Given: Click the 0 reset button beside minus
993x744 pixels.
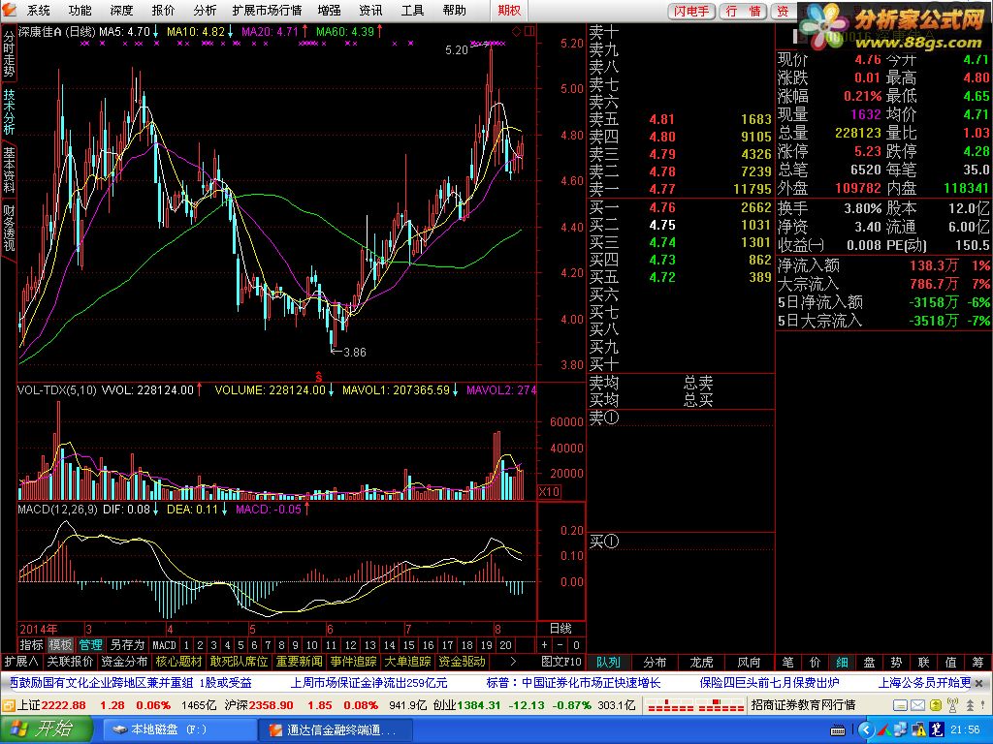Looking at the screenshot, I should click(576, 645).
